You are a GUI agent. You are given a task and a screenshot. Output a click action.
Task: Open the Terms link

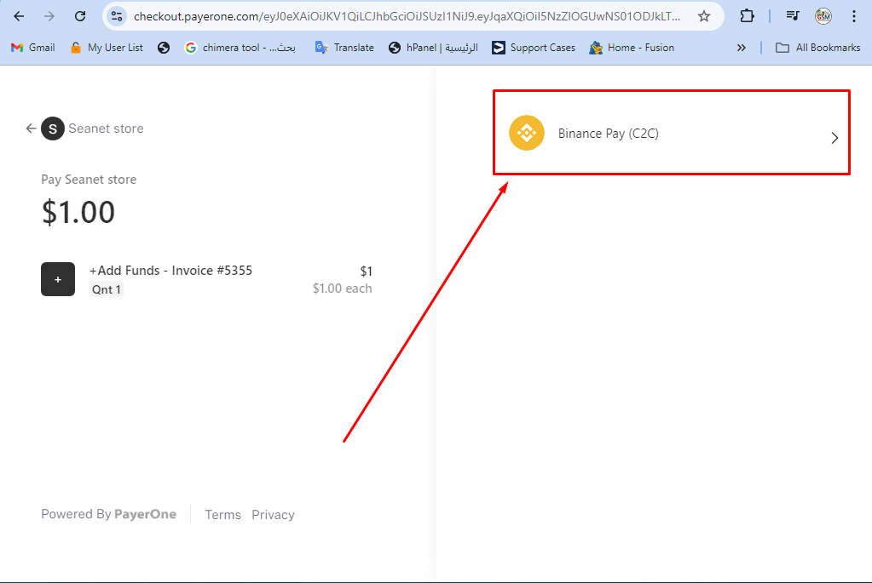click(223, 515)
